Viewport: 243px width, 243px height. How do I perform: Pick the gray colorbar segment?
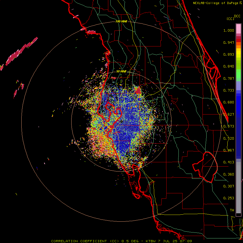pos(238,188)
